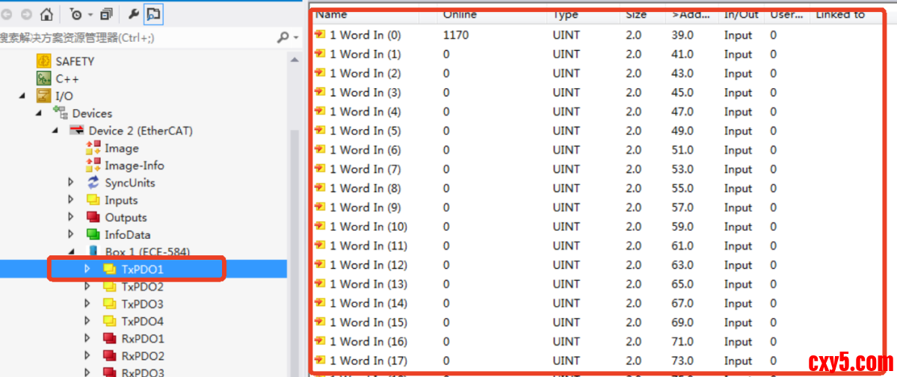Expand the SyncUnits tree node
This screenshot has width=897, height=377.
(72, 183)
